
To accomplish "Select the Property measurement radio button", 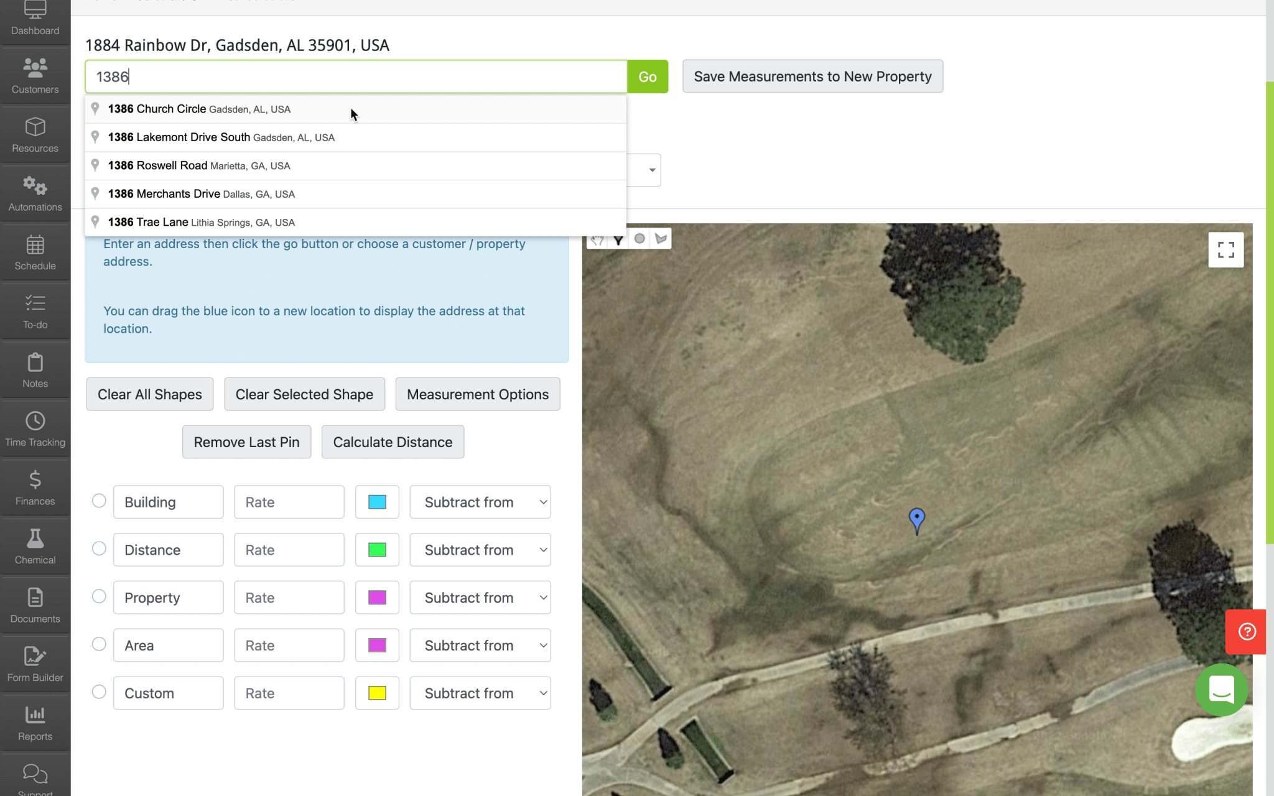I will [98, 596].
